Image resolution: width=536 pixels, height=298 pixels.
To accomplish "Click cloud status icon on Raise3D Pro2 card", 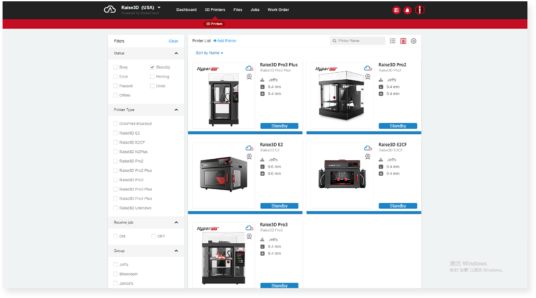I will 368,68.
